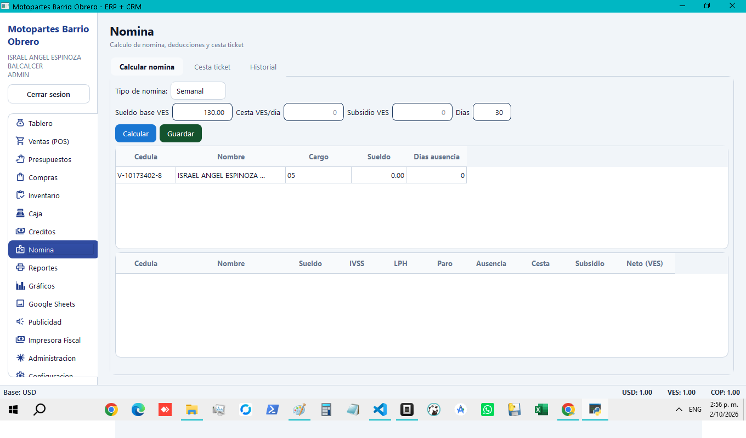Viewport: 746px width, 438px height.
Task: Select the Publicidad megaphone icon
Action: pyautogui.click(x=20, y=322)
